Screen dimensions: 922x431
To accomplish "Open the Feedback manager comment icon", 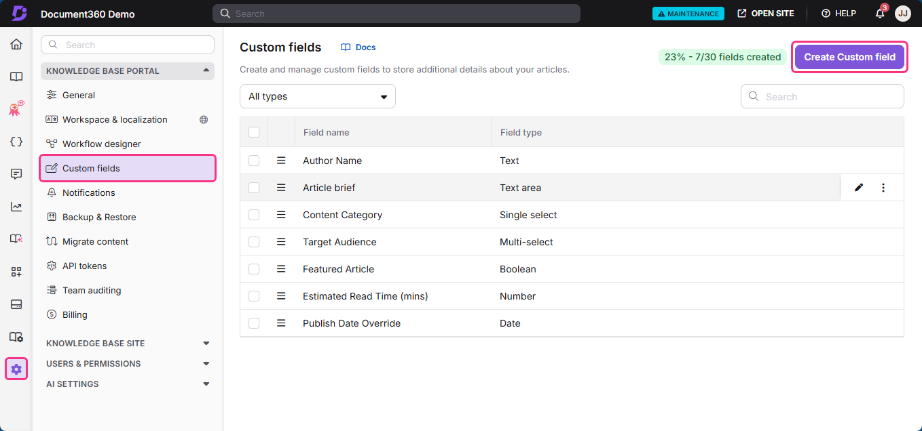I will tap(16, 173).
